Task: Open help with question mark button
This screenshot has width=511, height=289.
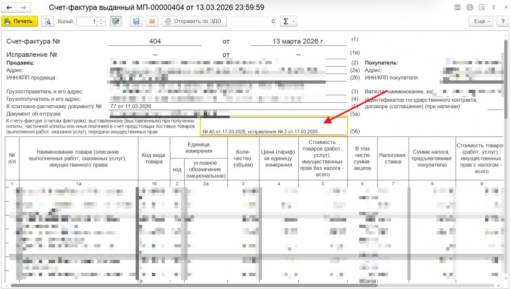Action: pyautogui.click(x=503, y=21)
